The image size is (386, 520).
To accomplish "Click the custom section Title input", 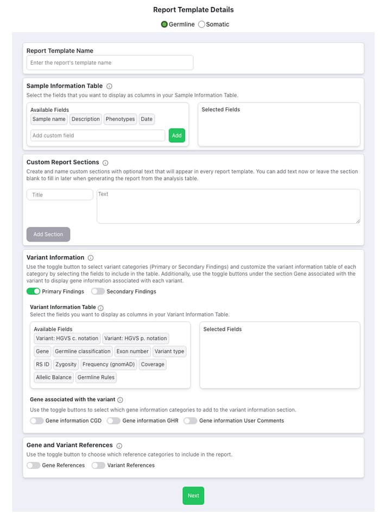I will [x=60, y=195].
